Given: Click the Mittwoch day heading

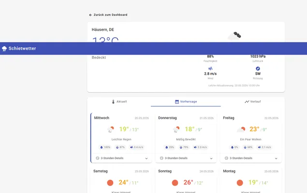Looking at the screenshot, I should pyautogui.click(x=102, y=118).
